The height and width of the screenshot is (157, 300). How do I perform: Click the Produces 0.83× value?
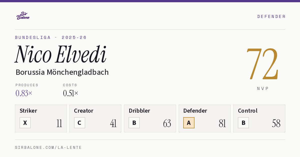pos(24,93)
